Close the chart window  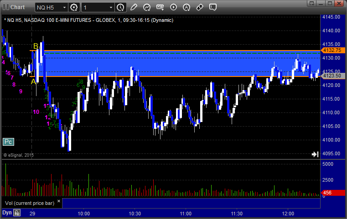click(x=339, y=3)
